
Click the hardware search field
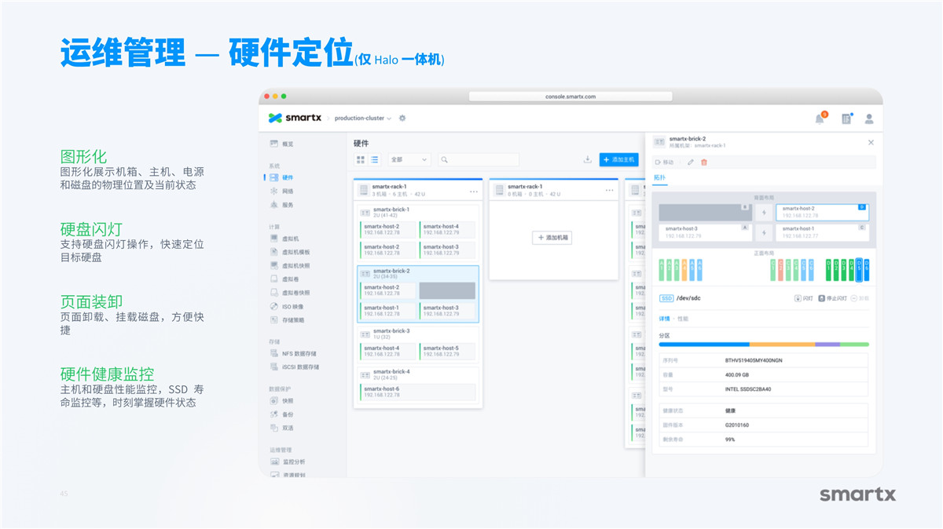pyautogui.click(x=479, y=159)
